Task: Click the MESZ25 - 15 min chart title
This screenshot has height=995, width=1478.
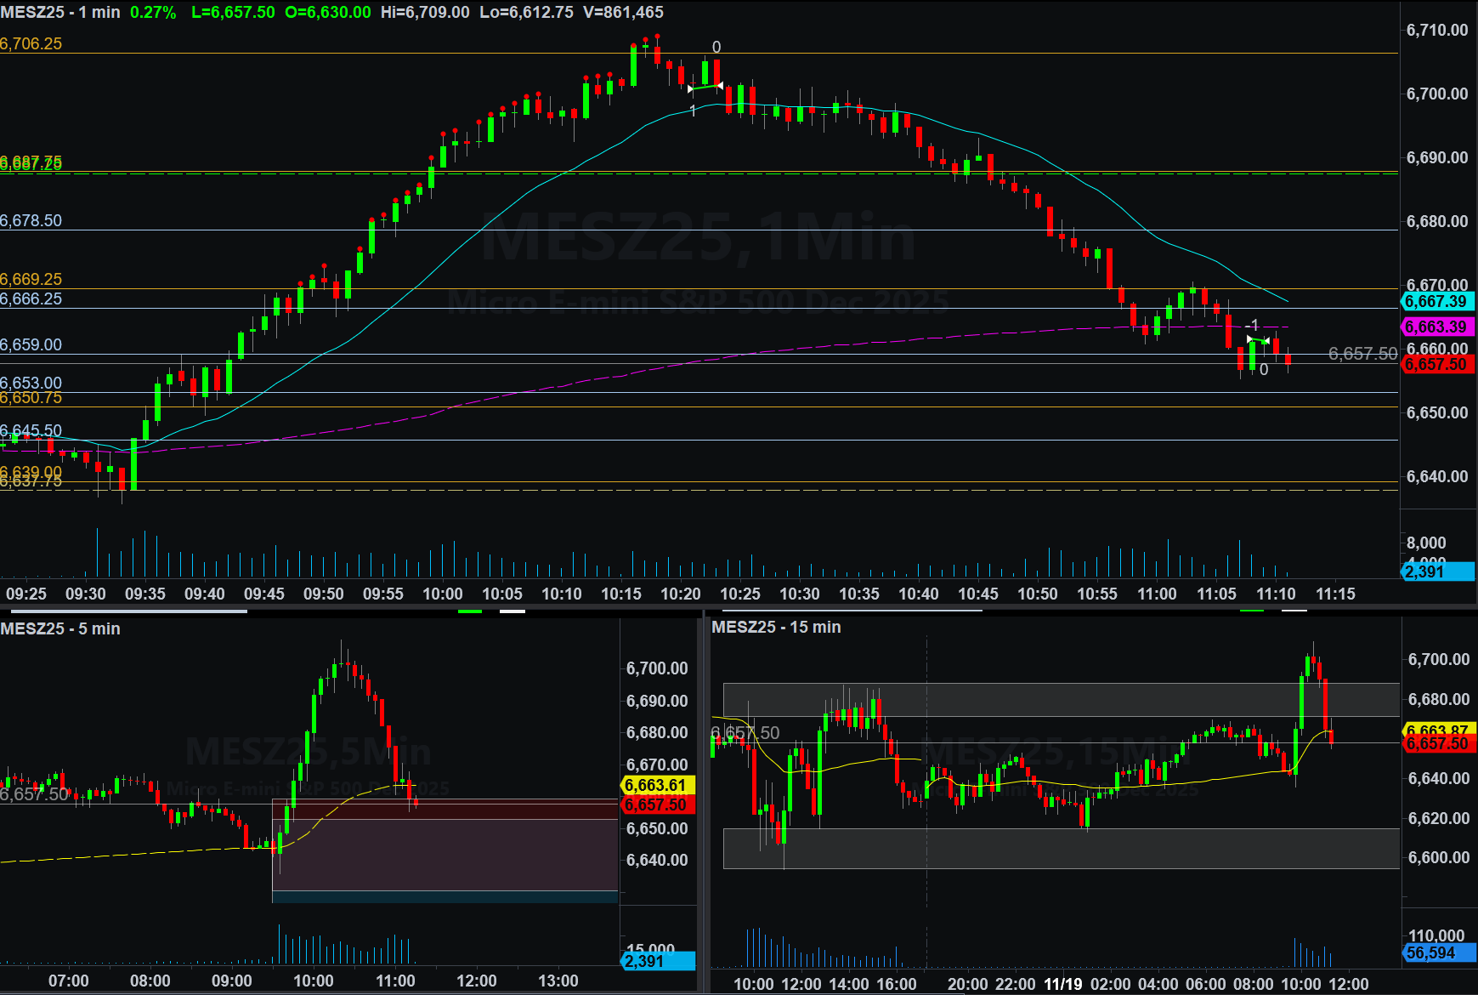Action: point(775,627)
